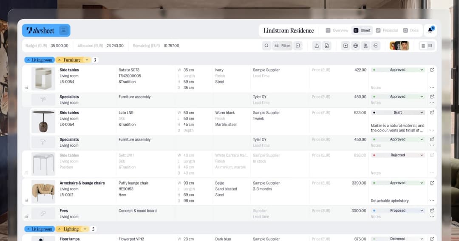Click drag handle of Armchairs row

coord(27,201)
